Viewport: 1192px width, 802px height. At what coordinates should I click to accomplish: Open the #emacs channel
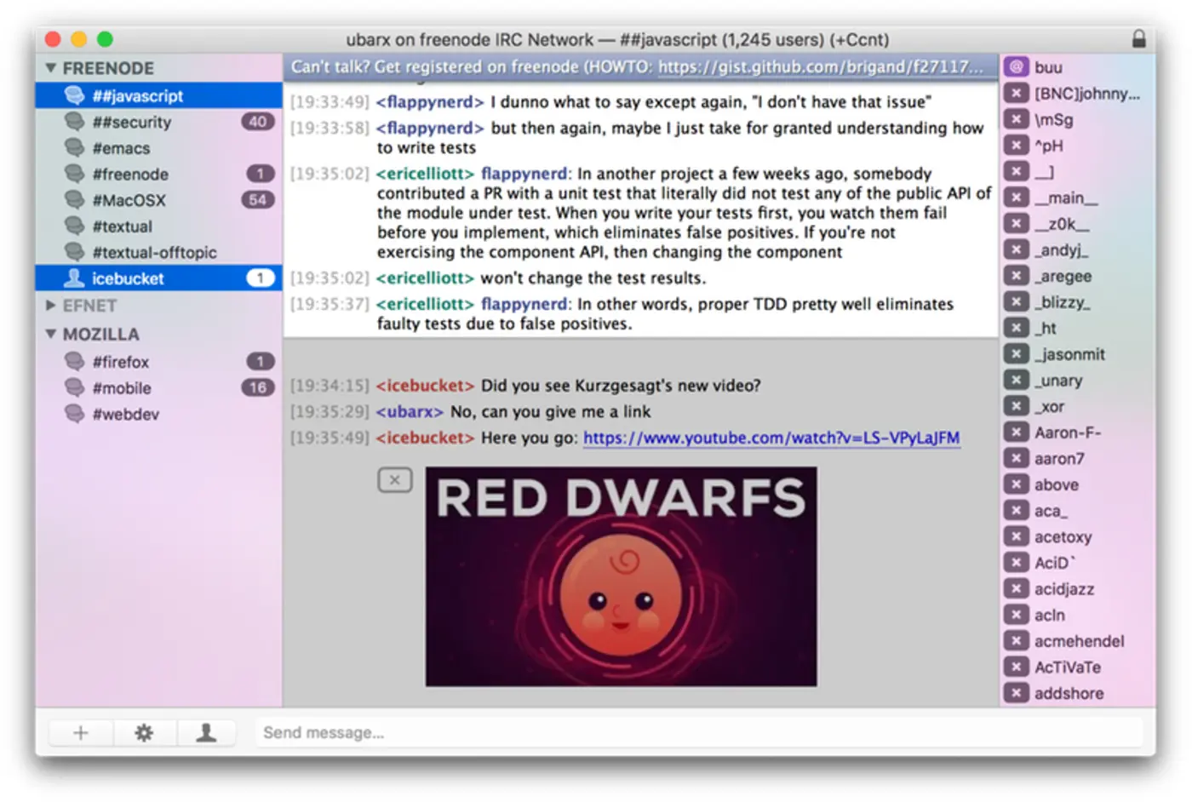[158, 148]
